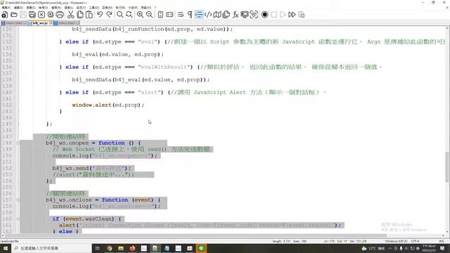Screen dimensions: 450x253
Task: Click the Windows (CR LF) status field
Action: [x=396, y=241]
